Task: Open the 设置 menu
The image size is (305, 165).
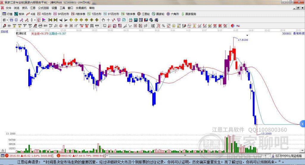Action: coord(54,8)
